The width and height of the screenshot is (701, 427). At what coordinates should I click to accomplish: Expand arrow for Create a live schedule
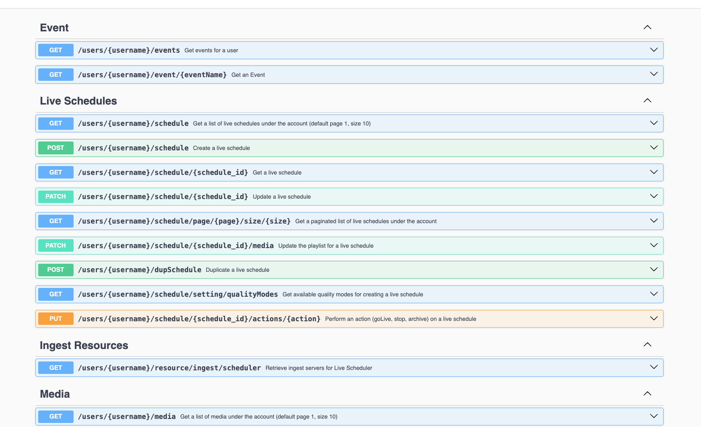point(654,148)
